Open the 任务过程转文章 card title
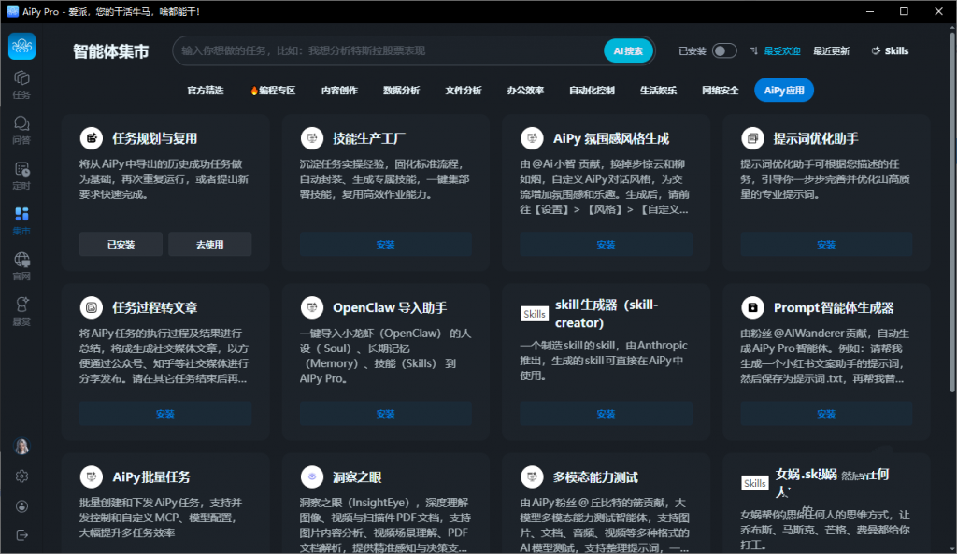This screenshot has height=554, width=957. coord(155,307)
